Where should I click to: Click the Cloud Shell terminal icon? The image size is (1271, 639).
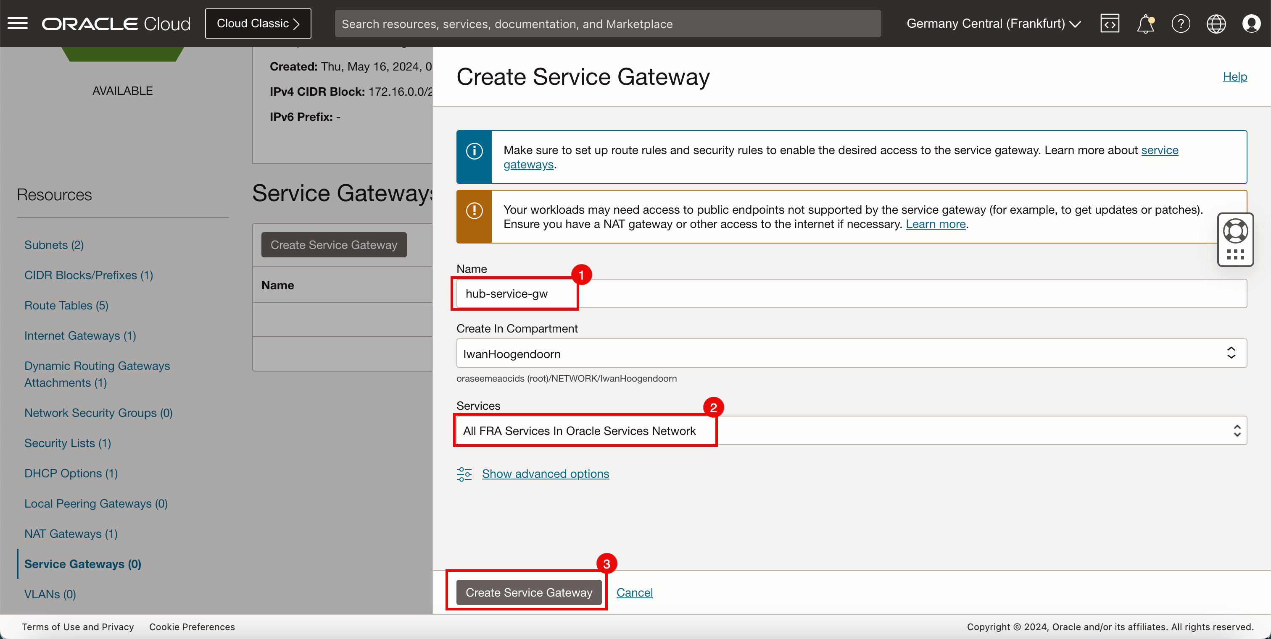1110,23
